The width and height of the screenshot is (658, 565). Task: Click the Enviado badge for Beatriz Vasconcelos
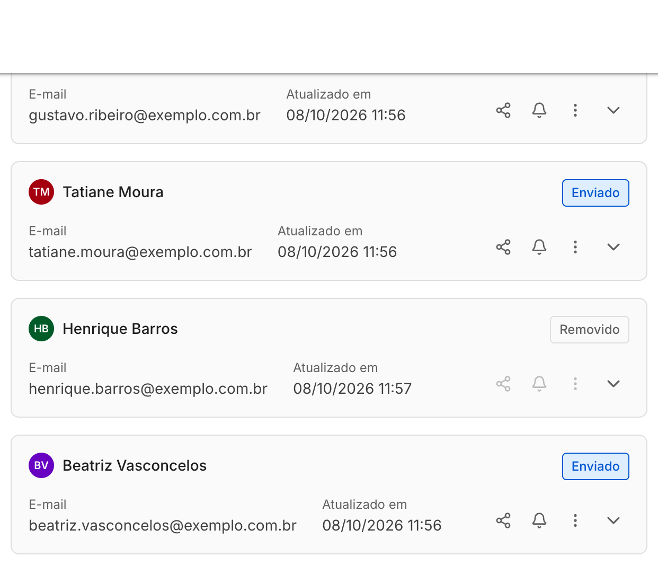(595, 466)
